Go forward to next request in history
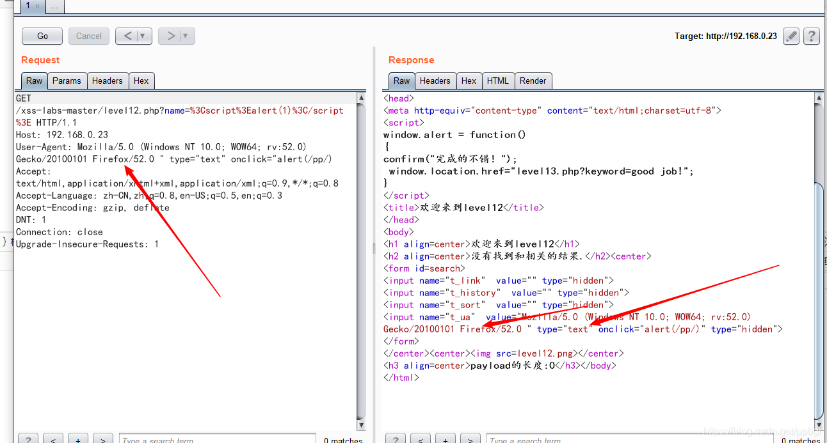 (170, 36)
